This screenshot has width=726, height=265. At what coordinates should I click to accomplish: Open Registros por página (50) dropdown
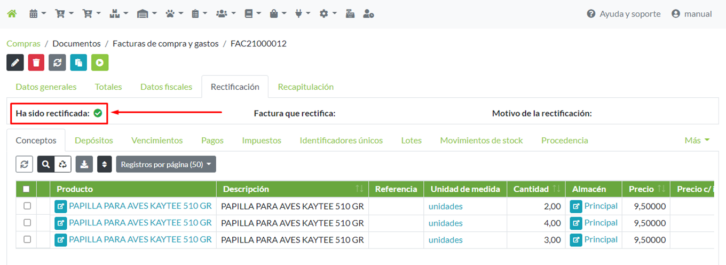(x=166, y=164)
